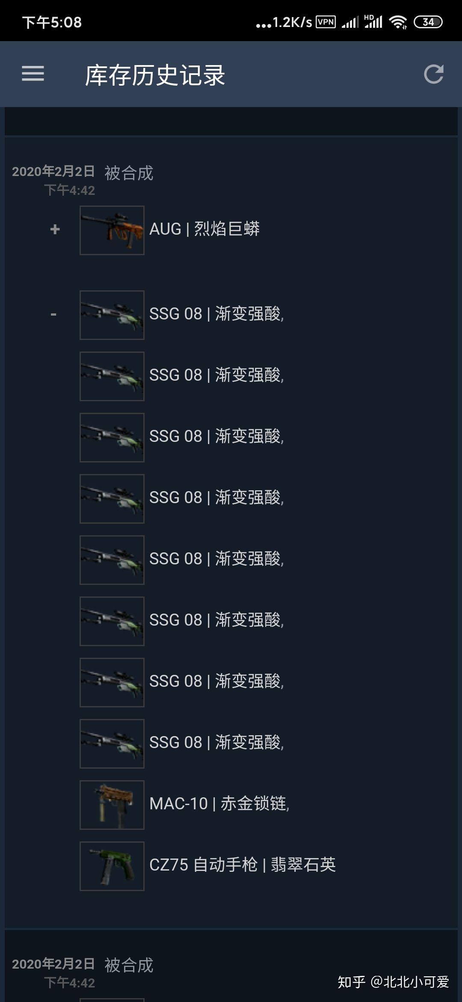Select the MAC-10 | 赤金锁链 item name
The image size is (462, 1002).
219,804
